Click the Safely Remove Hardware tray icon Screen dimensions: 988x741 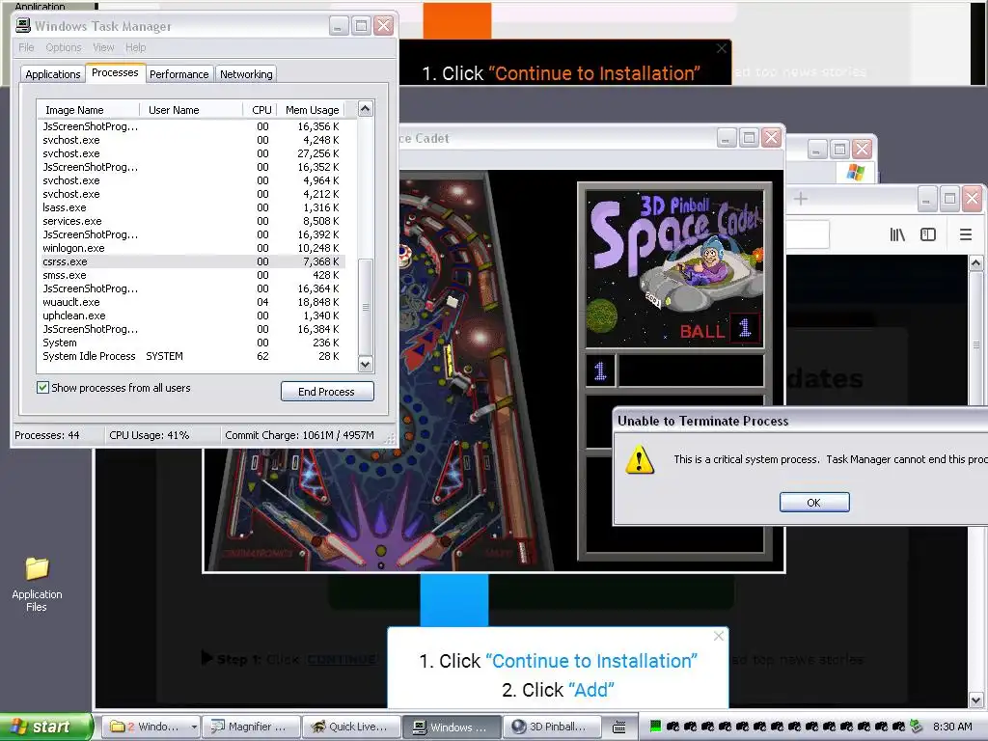[x=917, y=727]
